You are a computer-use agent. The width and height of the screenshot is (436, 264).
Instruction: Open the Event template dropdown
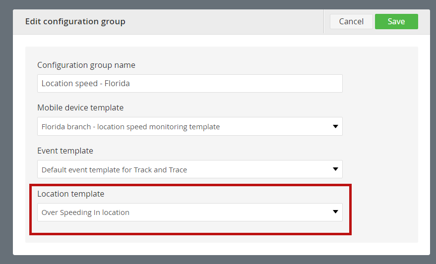[x=190, y=169]
